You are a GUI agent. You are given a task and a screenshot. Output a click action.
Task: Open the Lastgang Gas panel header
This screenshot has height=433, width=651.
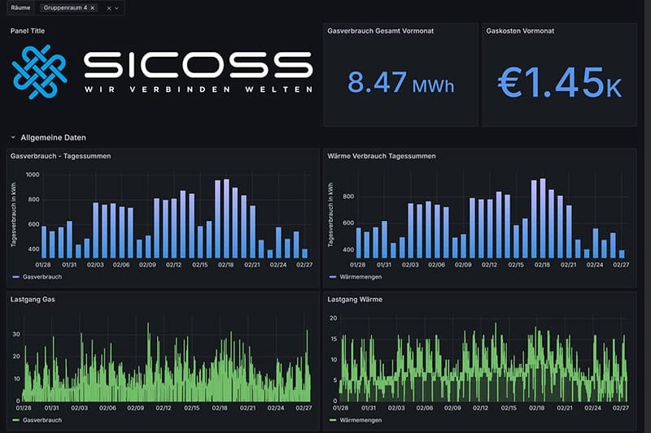click(x=33, y=299)
